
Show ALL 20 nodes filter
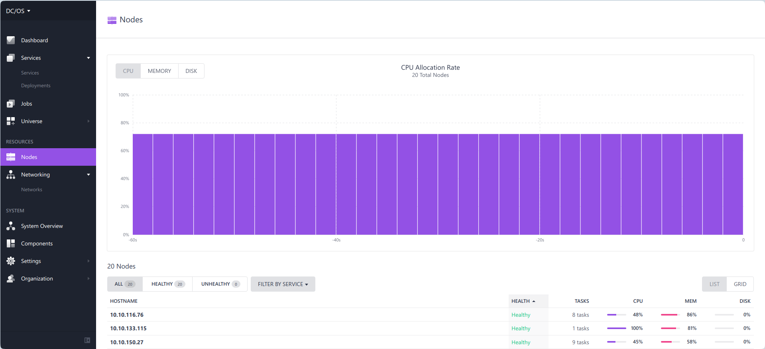(x=125, y=284)
